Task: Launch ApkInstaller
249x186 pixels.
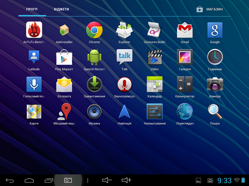Action: [64, 30]
